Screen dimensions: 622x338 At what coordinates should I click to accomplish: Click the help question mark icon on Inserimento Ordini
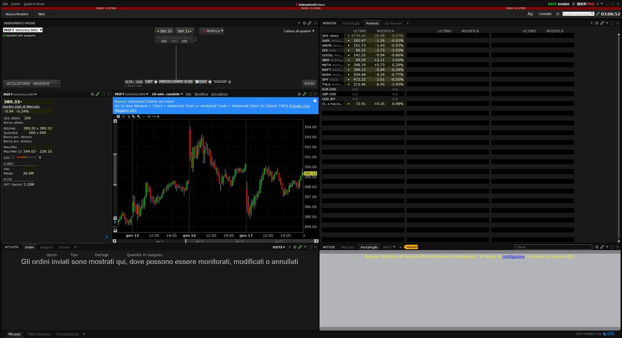point(298,23)
